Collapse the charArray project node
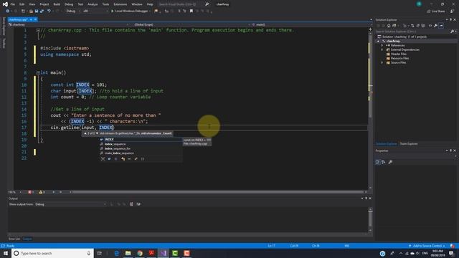This screenshot has width=459, height=258. 378,42
